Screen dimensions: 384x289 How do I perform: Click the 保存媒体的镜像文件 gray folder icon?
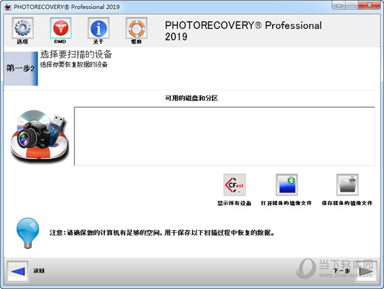tap(348, 185)
